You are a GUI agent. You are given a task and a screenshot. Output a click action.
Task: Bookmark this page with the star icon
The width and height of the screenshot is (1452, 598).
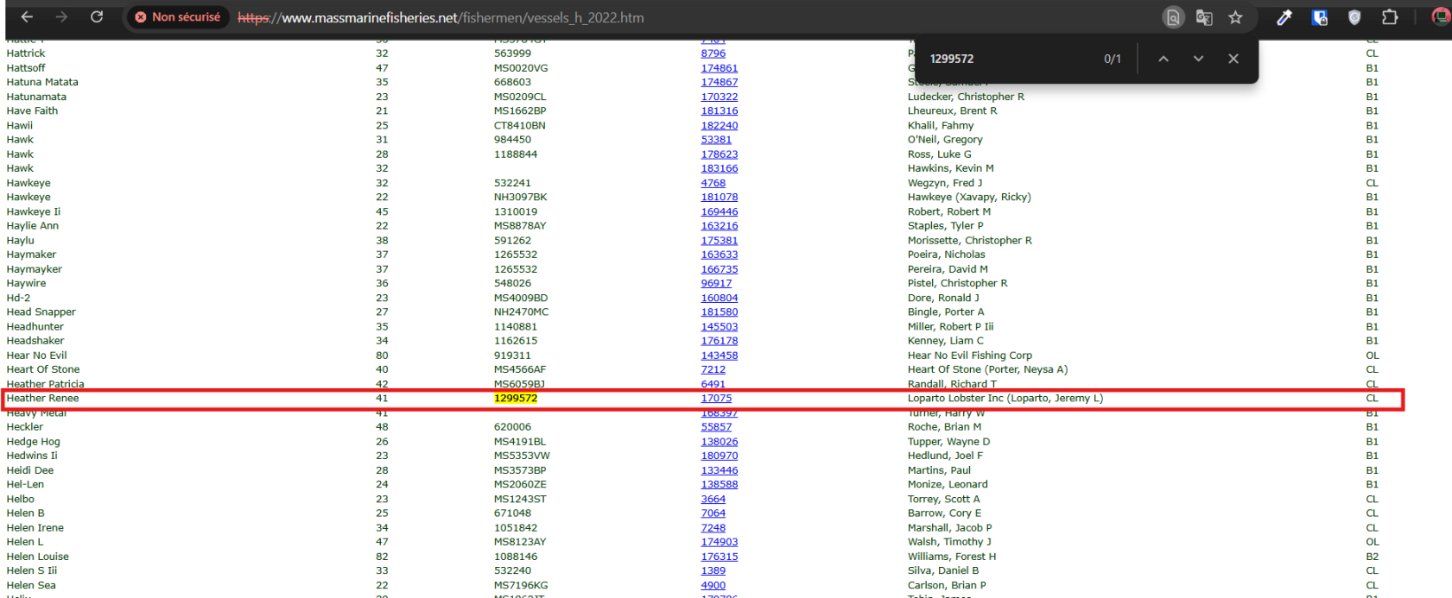point(1235,17)
